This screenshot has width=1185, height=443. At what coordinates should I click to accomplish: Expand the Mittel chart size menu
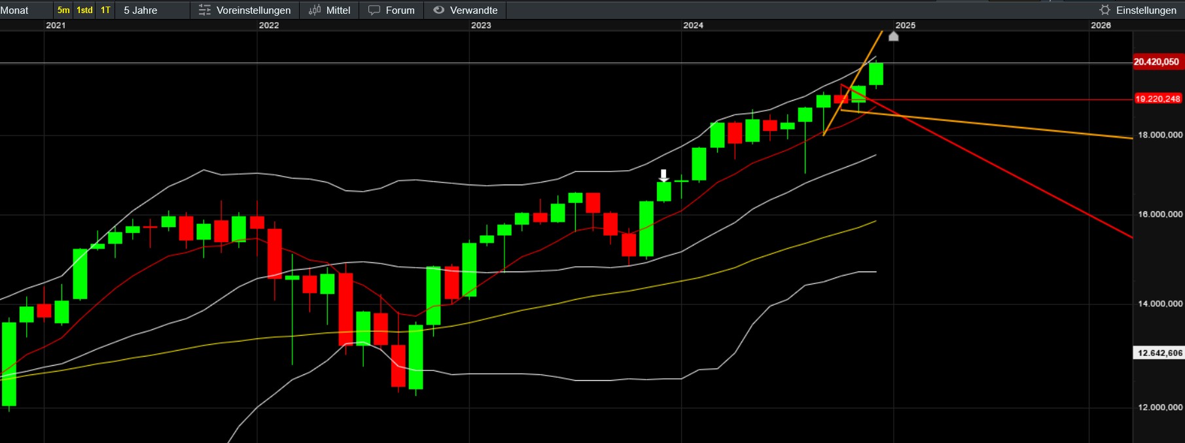pos(338,10)
